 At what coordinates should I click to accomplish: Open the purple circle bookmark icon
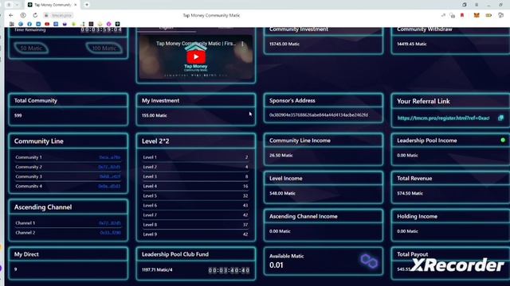click(108, 24)
